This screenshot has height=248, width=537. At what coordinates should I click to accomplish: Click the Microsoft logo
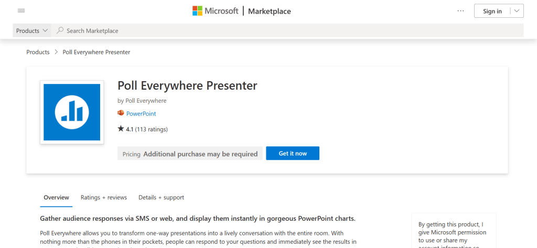216,11
